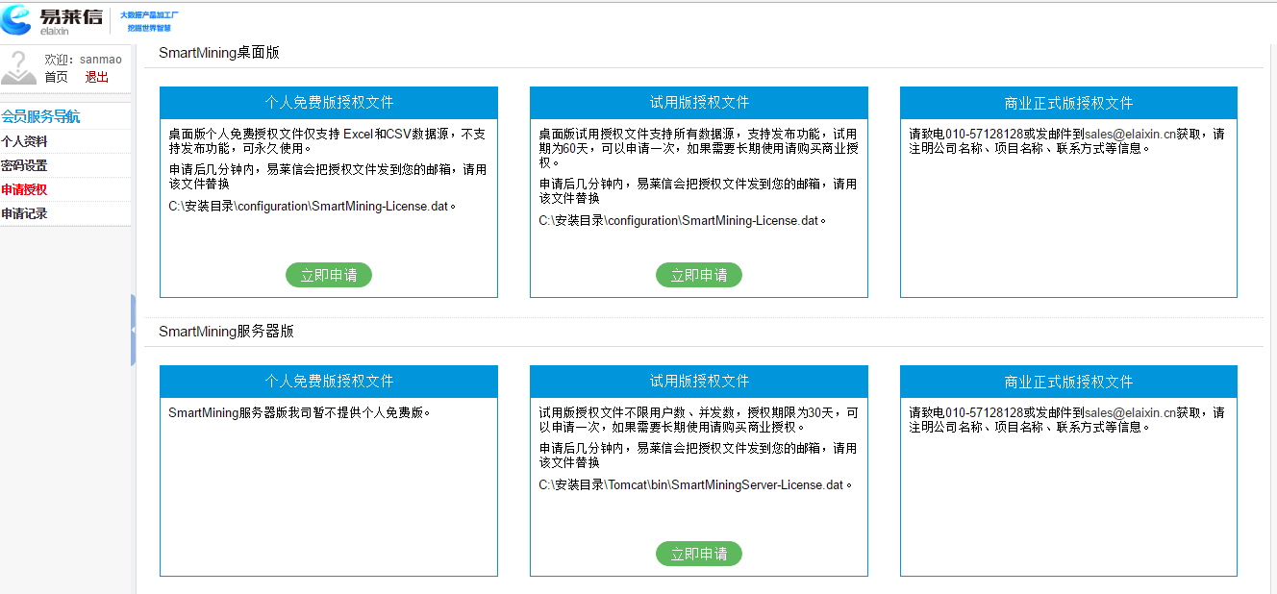Log out via 退出 link

tap(97, 77)
